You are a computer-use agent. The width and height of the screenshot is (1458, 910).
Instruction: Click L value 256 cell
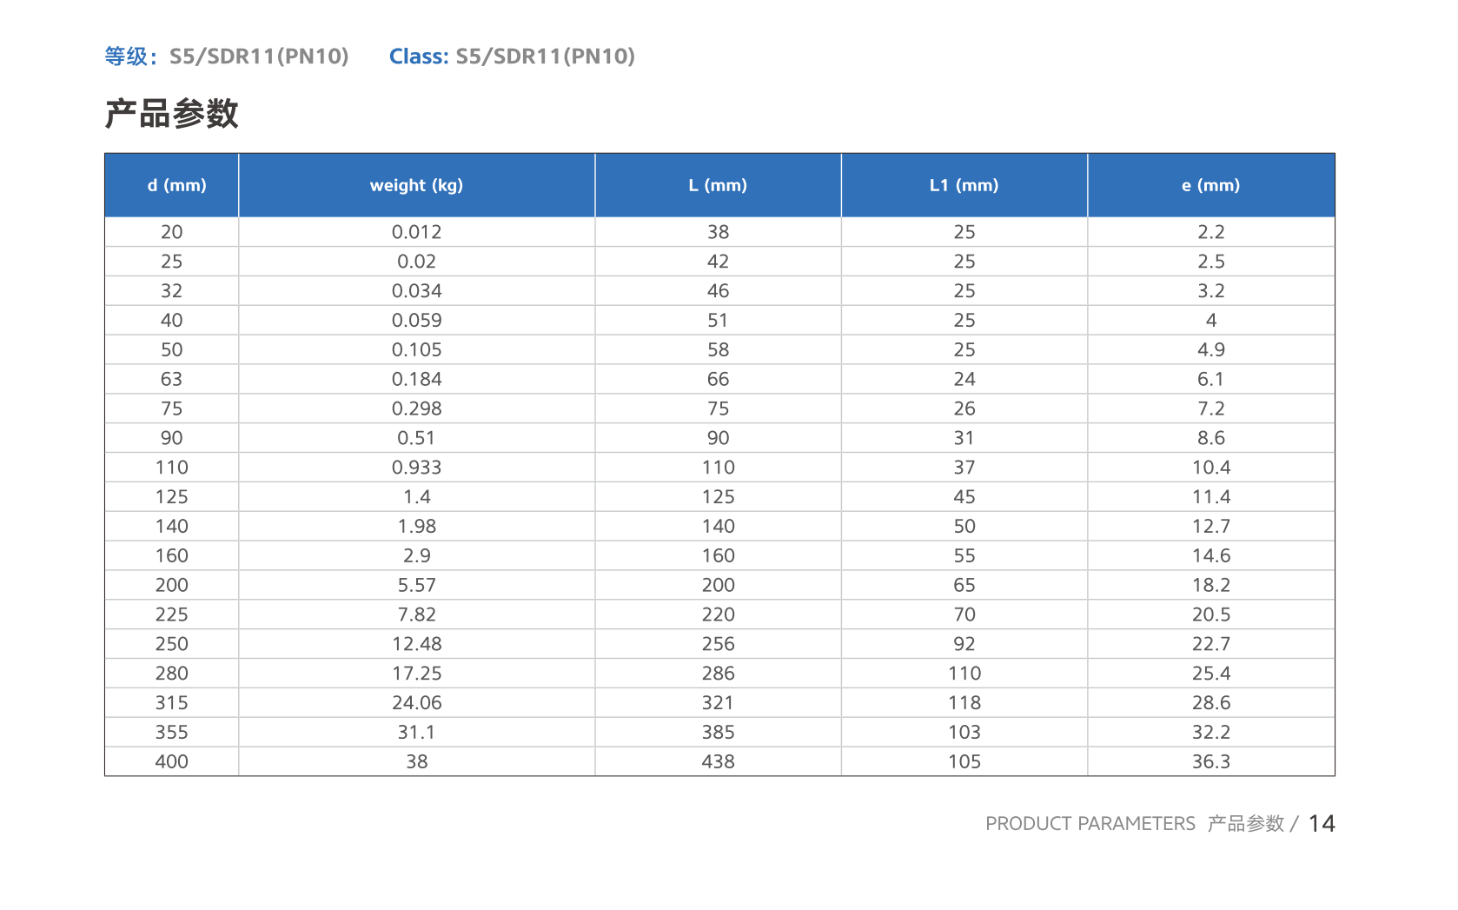(x=718, y=644)
